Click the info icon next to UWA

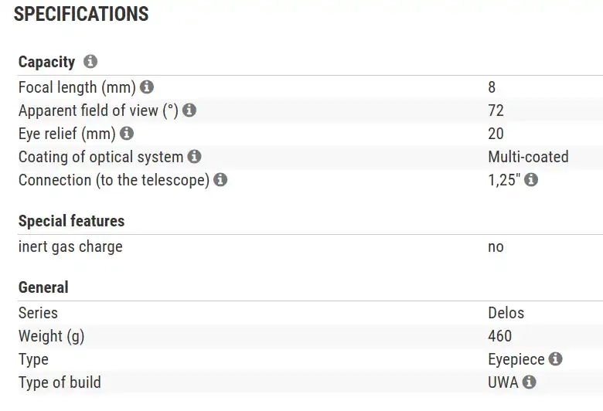(x=530, y=382)
